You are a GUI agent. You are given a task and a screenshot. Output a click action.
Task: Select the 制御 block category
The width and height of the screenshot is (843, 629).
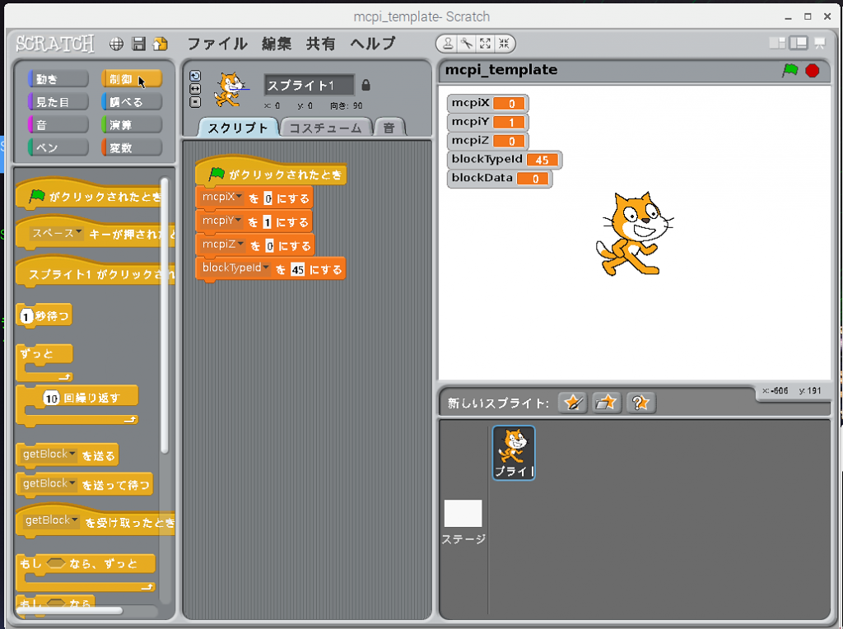coord(132,79)
